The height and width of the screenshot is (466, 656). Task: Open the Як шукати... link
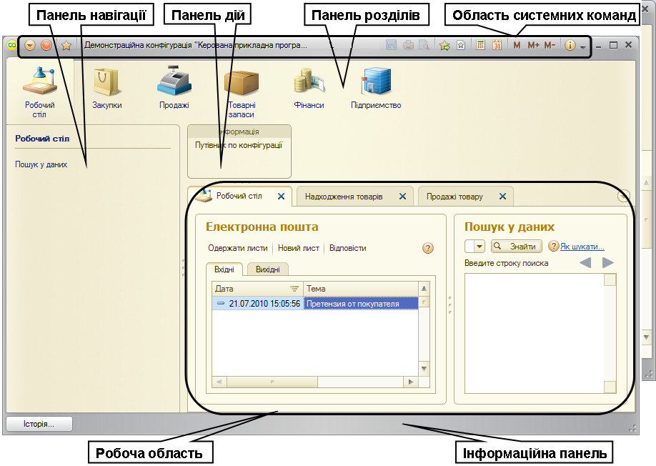click(x=582, y=247)
